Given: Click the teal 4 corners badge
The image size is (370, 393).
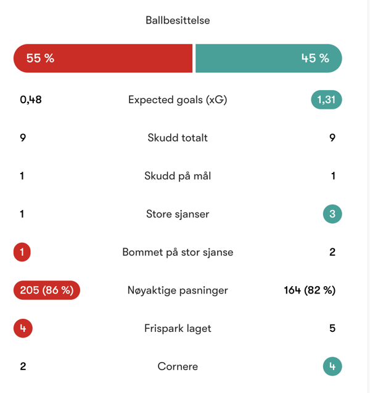Looking at the screenshot, I should pyautogui.click(x=332, y=366).
